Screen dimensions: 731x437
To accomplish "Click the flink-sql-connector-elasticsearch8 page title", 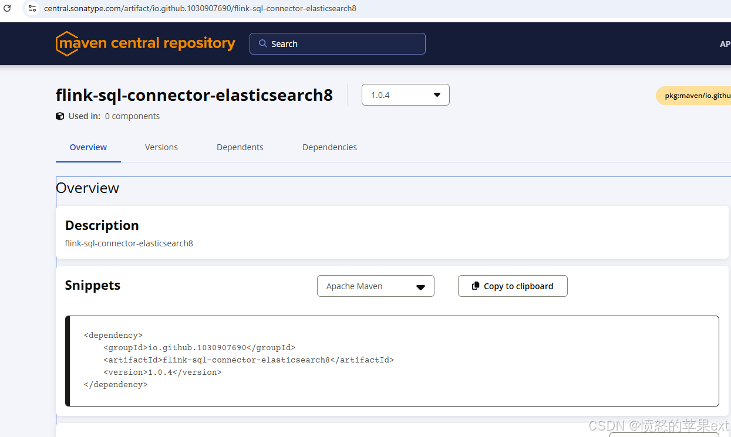I will [x=194, y=95].
